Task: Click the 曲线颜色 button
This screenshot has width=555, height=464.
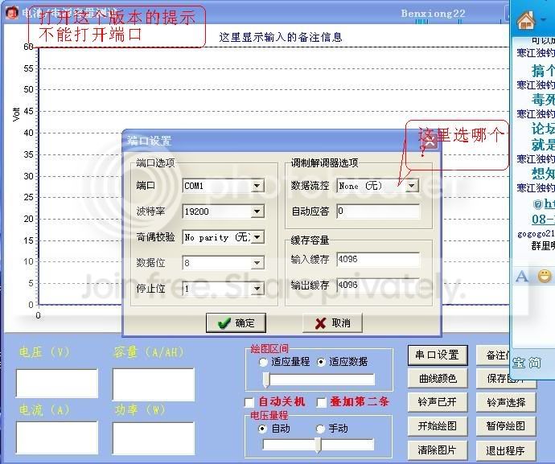Action: 437,378
